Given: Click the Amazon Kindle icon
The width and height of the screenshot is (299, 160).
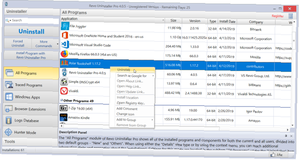Looking at the screenshot, I should point(63,117).
